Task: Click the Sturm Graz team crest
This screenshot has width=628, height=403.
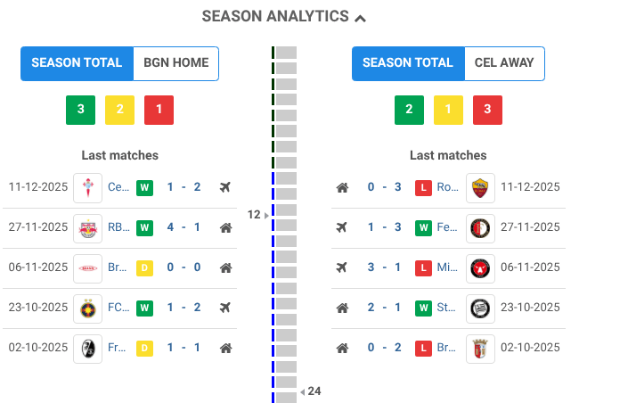Action: (480, 308)
